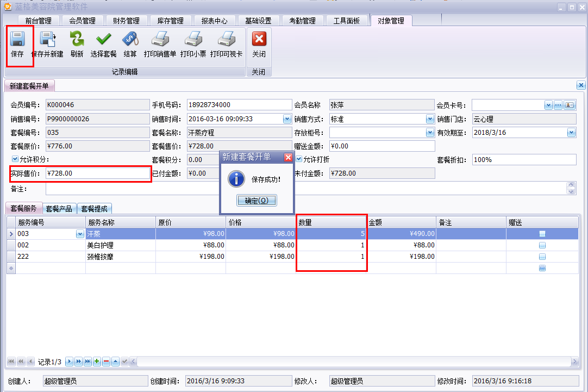Expand the Sales Method (销售方式) dropdown
This screenshot has width=588, height=392.
(430, 119)
